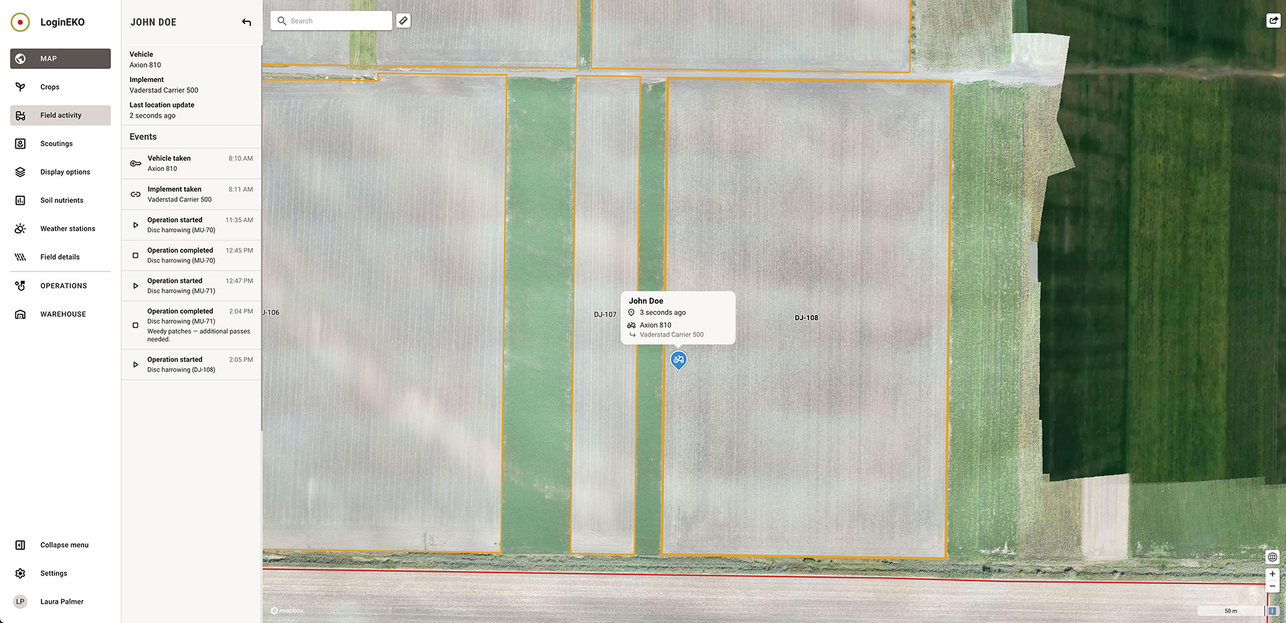
Task: Click the blue tractor map marker
Action: click(x=678, y=360)
